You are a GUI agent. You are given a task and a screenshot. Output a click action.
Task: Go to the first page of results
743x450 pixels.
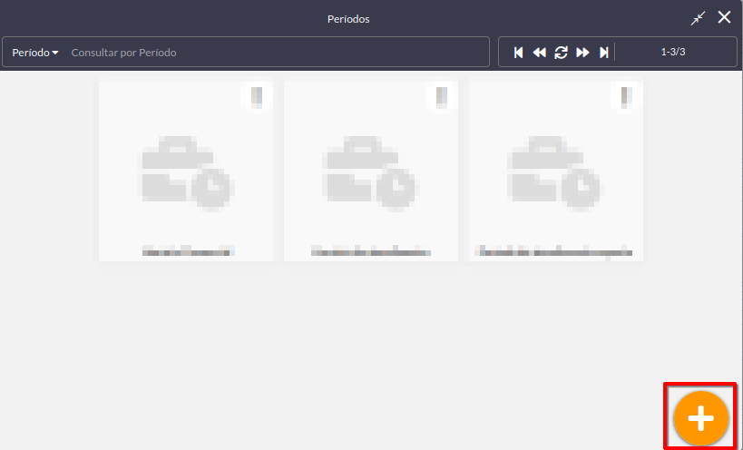point(518,53)
